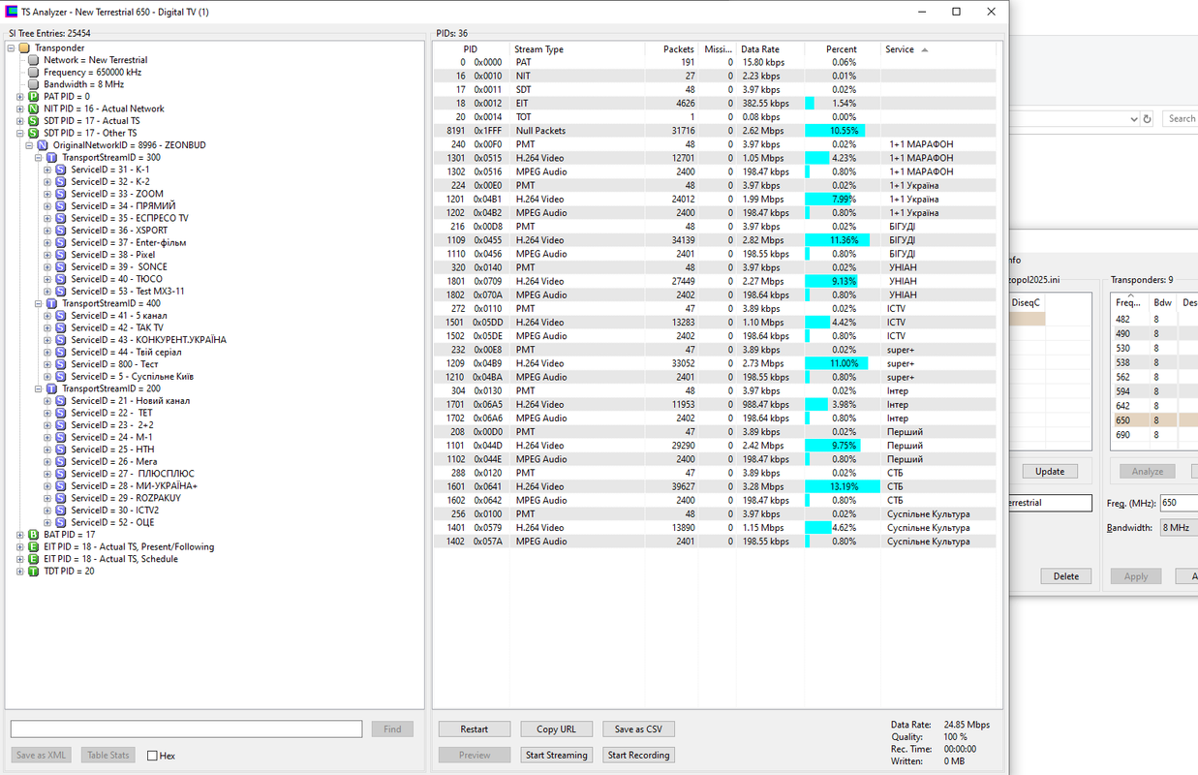Click the S icon of ServiceID = 29 - ROZPAKUY
This screenshot has height=775, width=1198.
pos(61,498)
